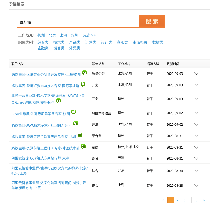Jump to page 10 of results
This screenshot has width=212, height=204.
196,200
